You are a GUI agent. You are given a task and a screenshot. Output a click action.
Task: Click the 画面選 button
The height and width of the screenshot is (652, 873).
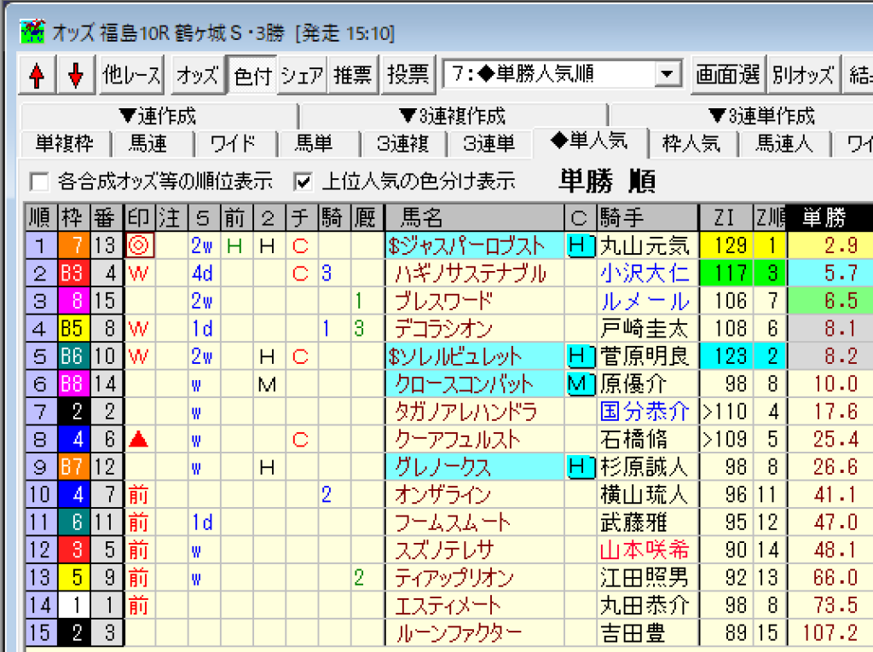click(728, 75)
